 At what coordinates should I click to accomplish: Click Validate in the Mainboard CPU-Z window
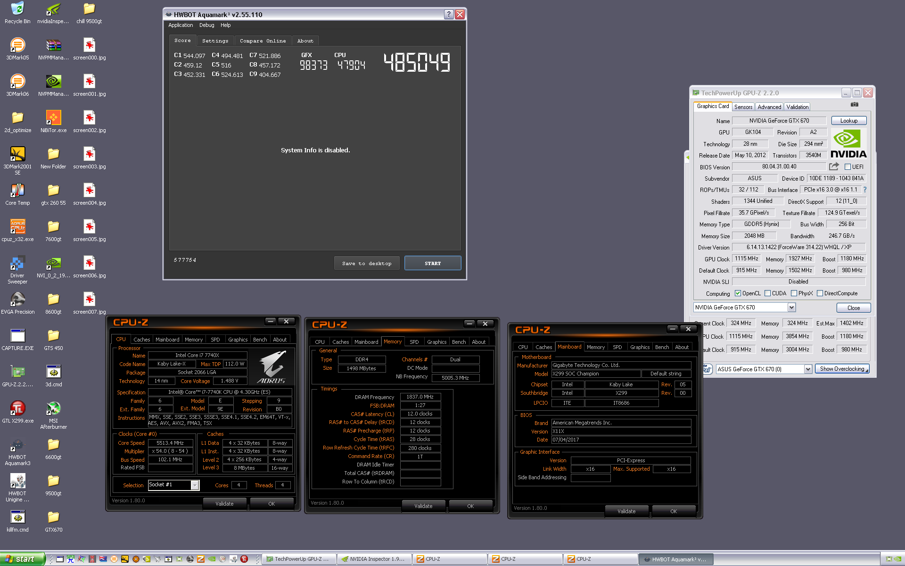point(626,511)
